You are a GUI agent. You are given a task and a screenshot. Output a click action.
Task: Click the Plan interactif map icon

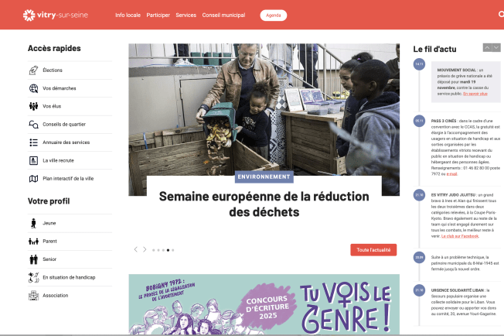point(34,179)
